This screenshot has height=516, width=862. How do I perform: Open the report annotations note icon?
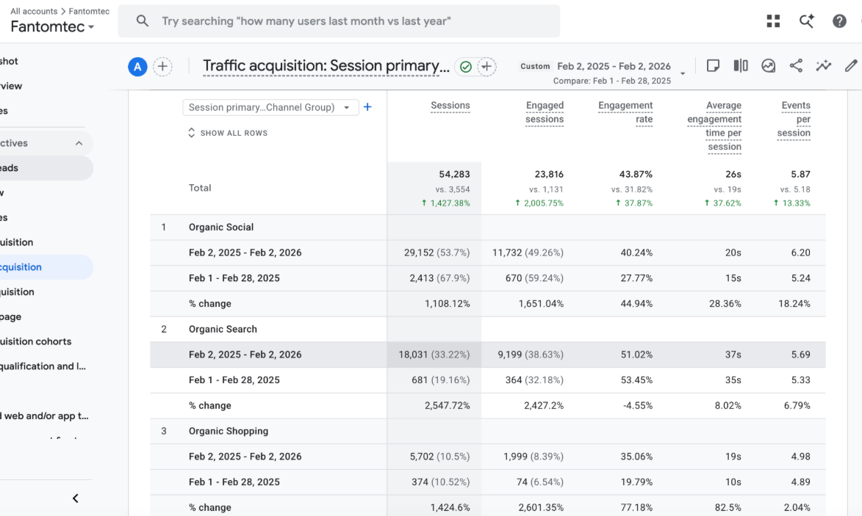(x=713, y=66)
